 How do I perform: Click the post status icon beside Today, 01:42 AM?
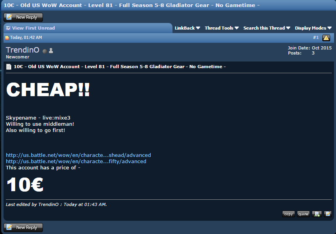pyautogui.click(x=7, y=38)
